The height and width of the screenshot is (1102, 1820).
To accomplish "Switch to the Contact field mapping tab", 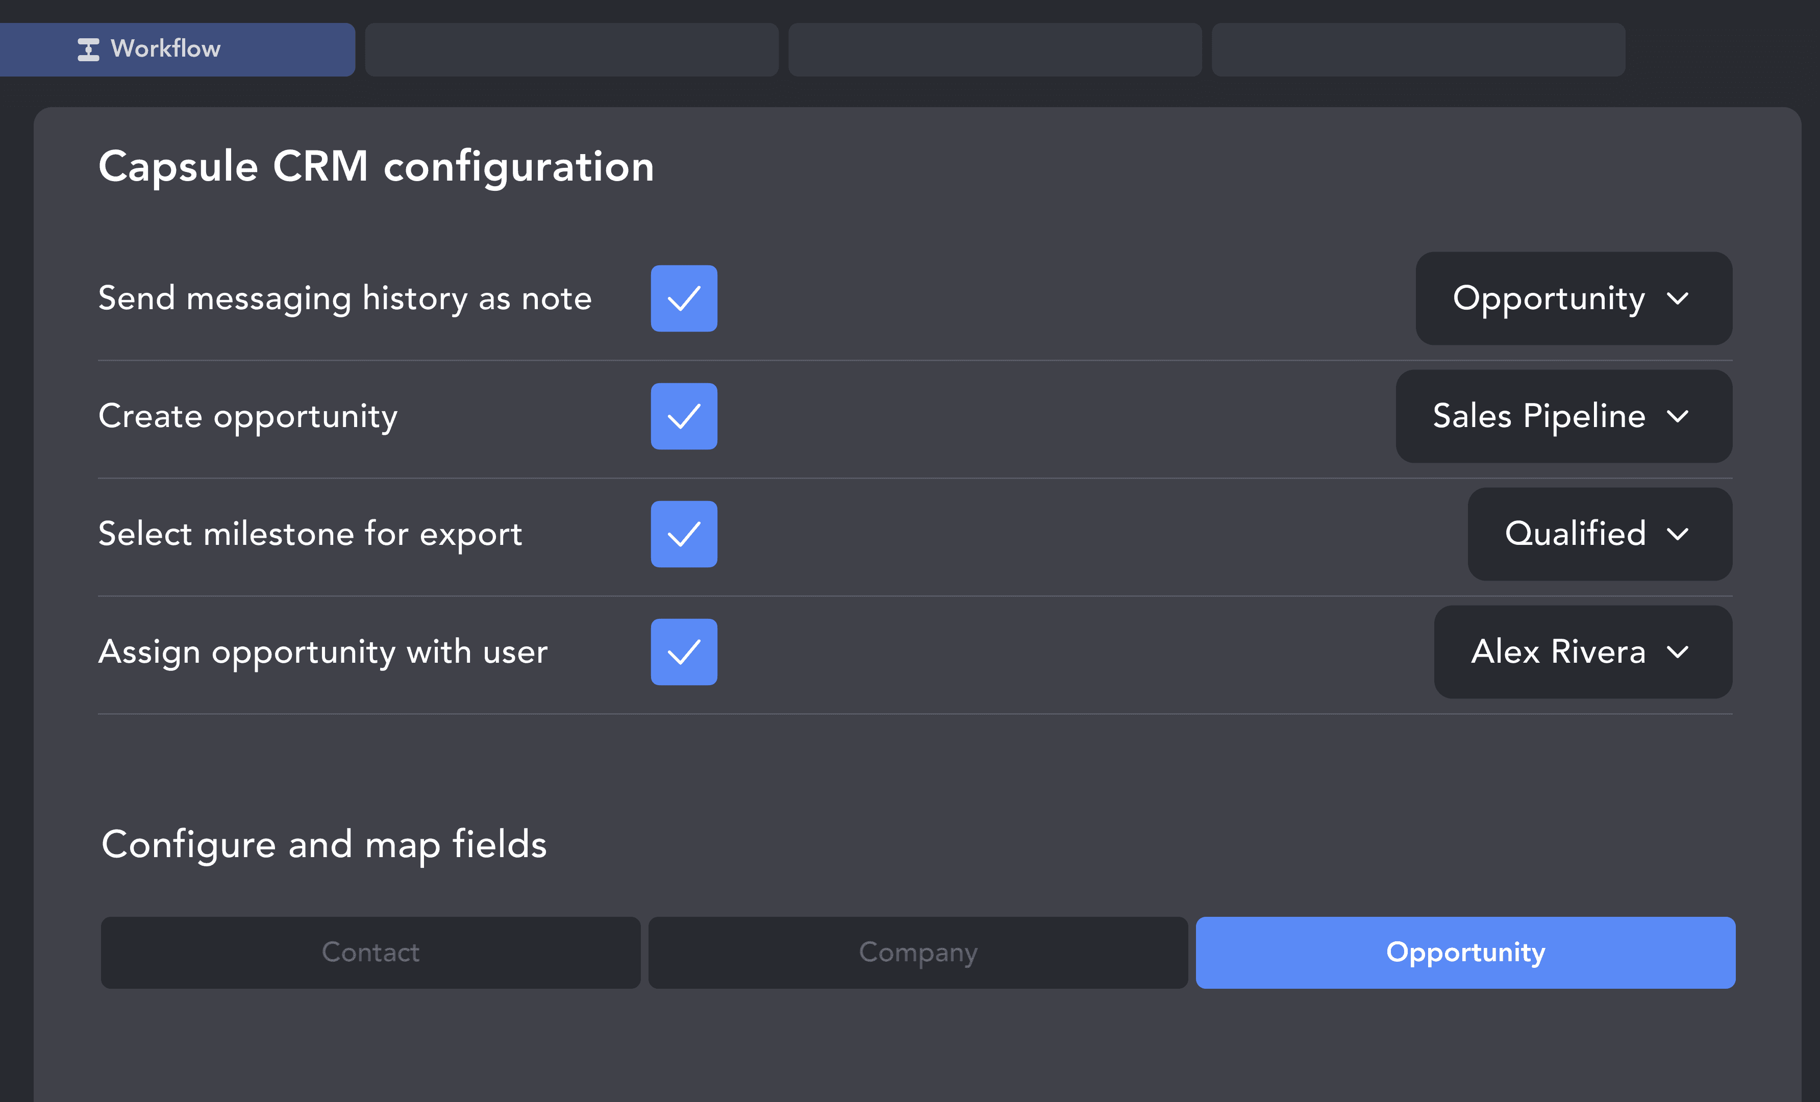I will tap(371, 953).
